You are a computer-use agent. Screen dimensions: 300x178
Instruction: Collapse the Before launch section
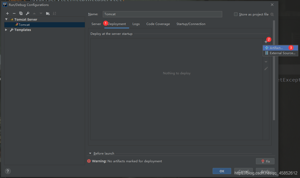[x=90, y=153]
